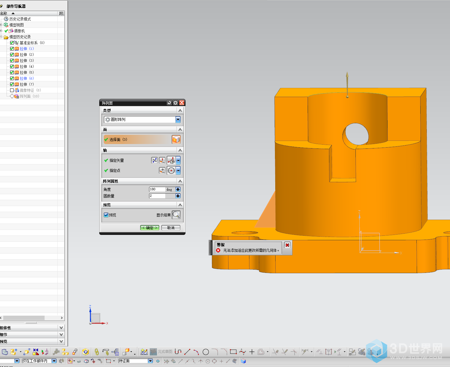Click the select face cube icon in dialog

[176, 139]
